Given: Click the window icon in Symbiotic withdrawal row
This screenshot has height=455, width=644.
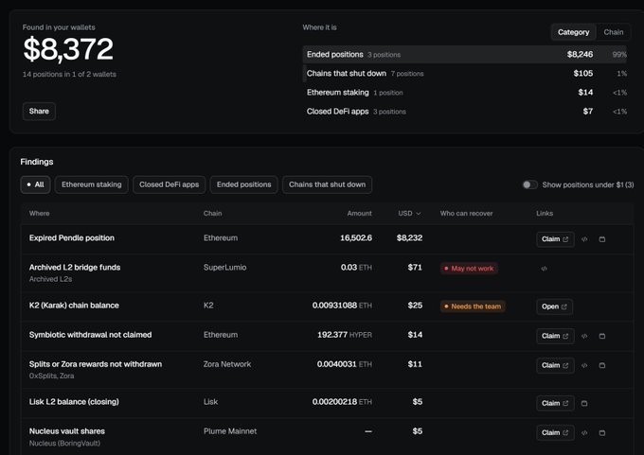Looking at the screenshot, I should (x=602, y=336).
